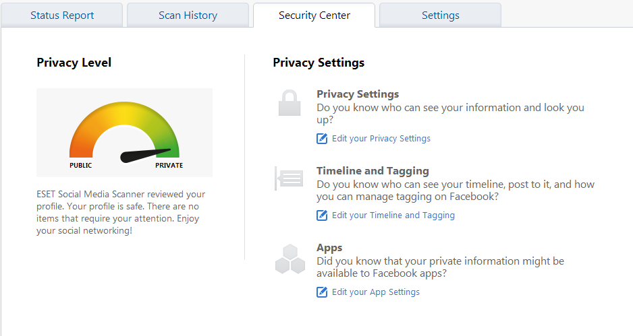Click the PRIVATE label under the gauge
Viewport: 633px width, 336px height.
[x=169, y=166]
